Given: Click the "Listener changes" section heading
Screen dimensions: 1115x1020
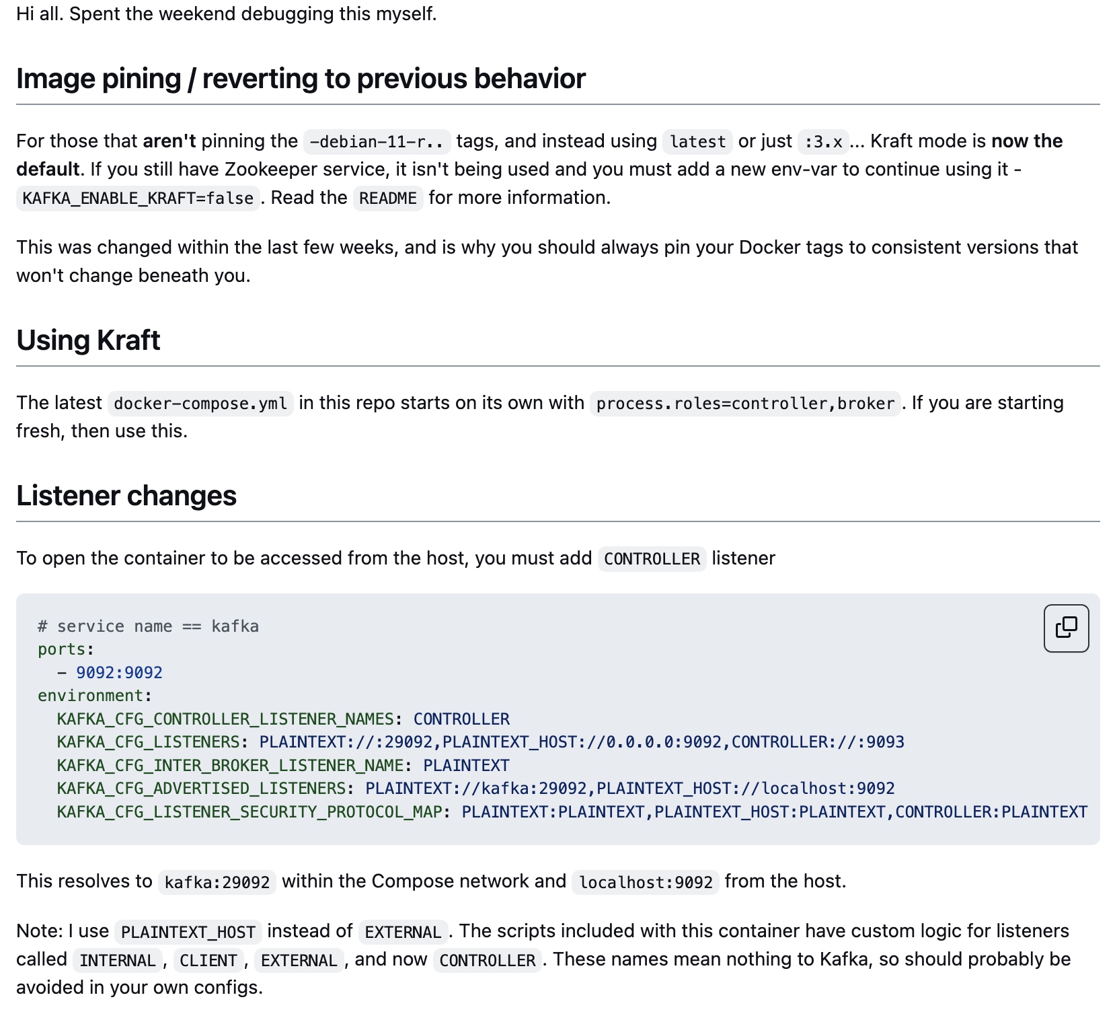Looking at the screenshot, I should pos(126,496).
